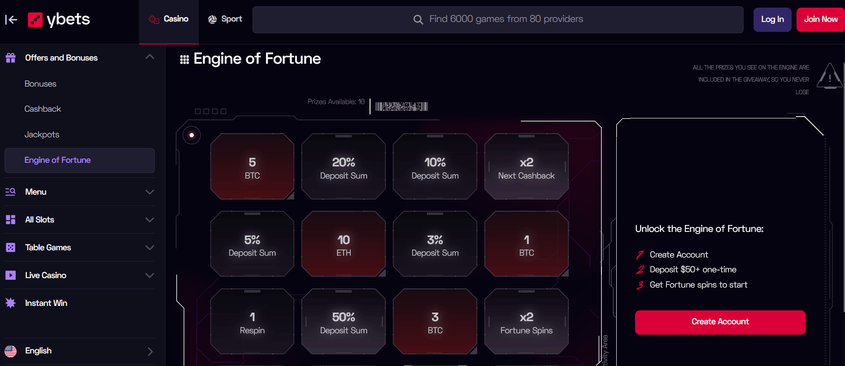Screen dimensions: 845x366
Task: Click the gift icon for Offers and Bonuses
Action: pyautogui.click(x=11, y=58)
